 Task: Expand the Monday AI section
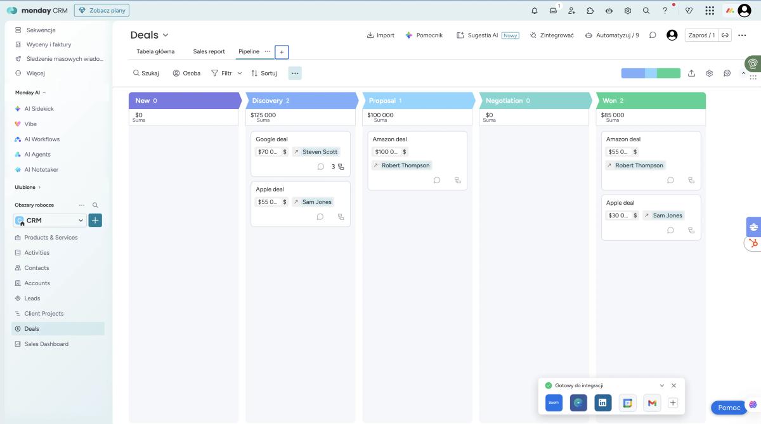[30, 93]
